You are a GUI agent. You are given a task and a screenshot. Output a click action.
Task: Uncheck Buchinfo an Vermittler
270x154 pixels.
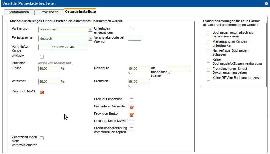point(132,107)
